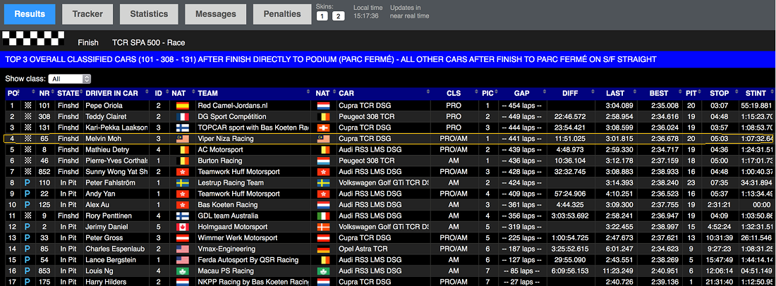Switch to the Statistics tab
The width and height of the screenshot is (776, 286).
click(148, 14)
